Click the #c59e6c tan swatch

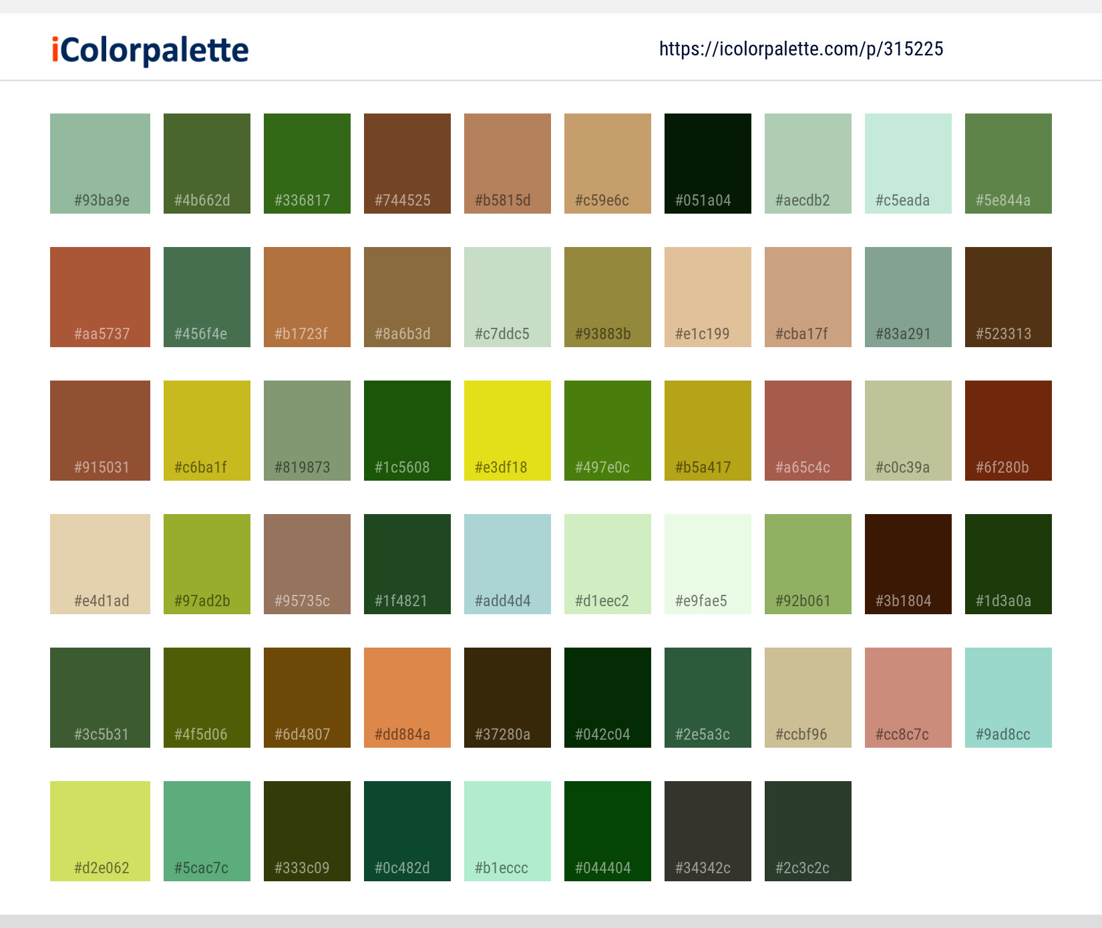pyautogui.click(x=608, y=164)
